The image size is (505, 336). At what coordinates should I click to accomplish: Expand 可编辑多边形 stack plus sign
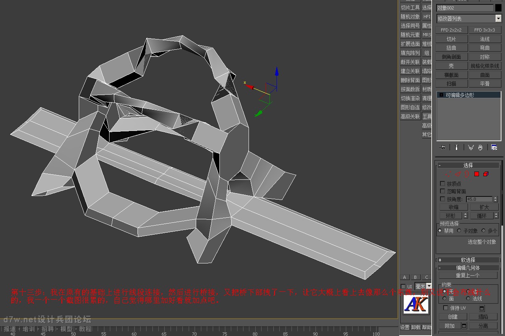click(441, 95)
